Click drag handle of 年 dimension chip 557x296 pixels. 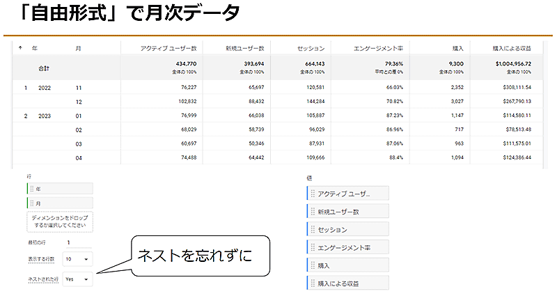[x=31, y=189]
